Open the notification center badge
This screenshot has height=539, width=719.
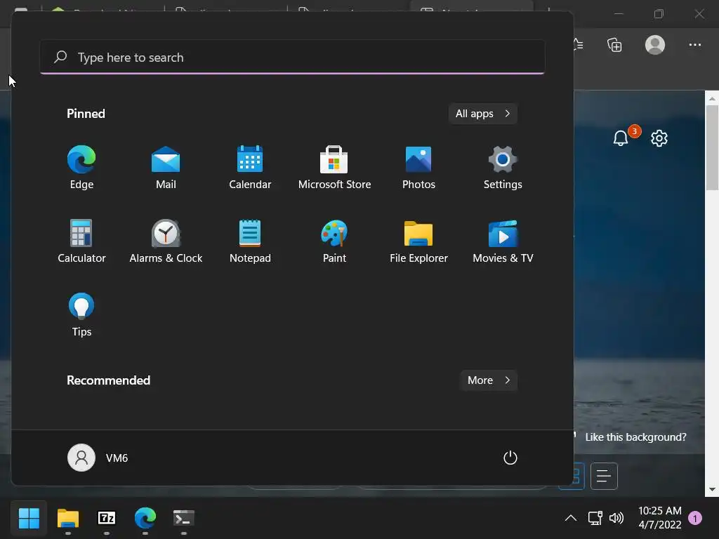click(695, 519)
